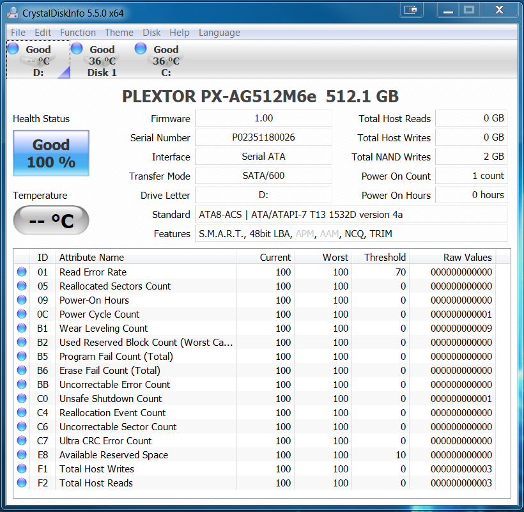Click the temperature display button
Viewport: 524px width, 512px height.
51,221
